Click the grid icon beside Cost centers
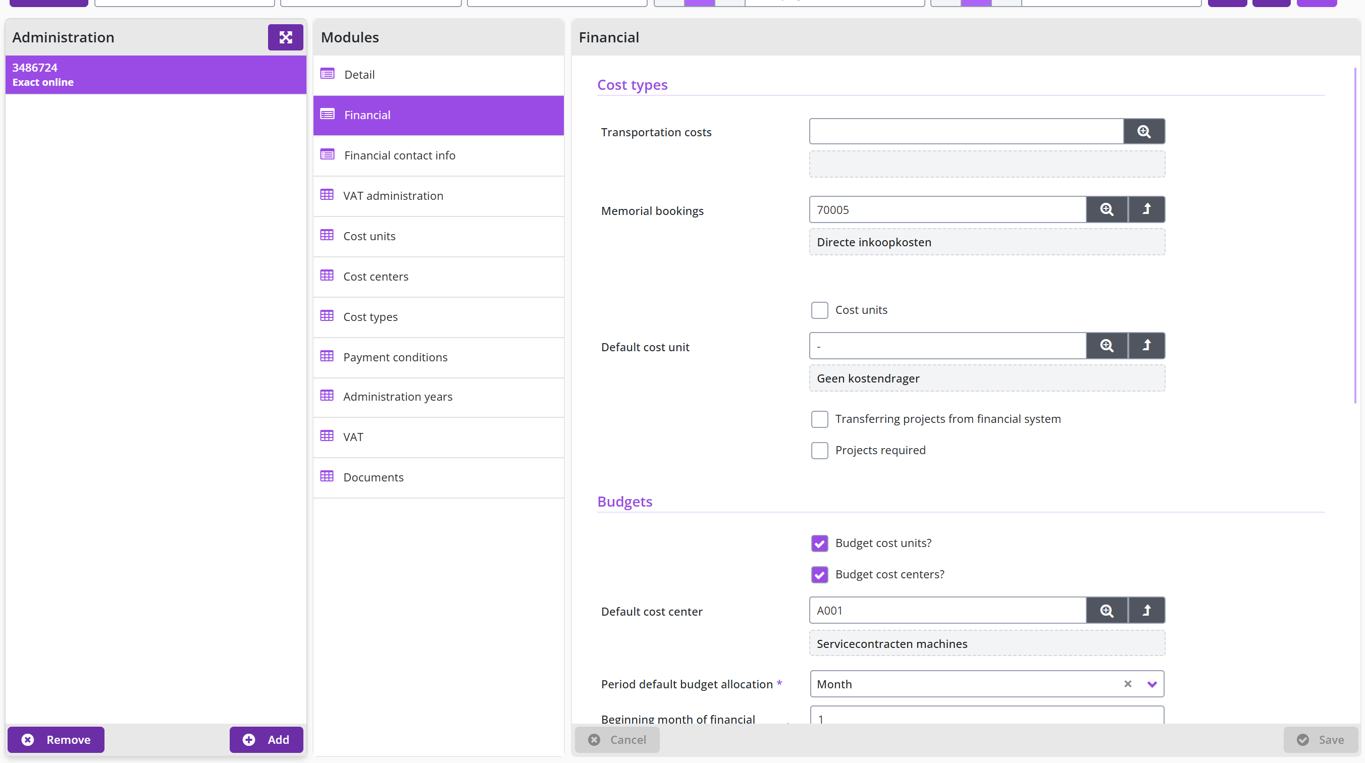The width and height of the screenshot is (1365, 763). point(327,276)
